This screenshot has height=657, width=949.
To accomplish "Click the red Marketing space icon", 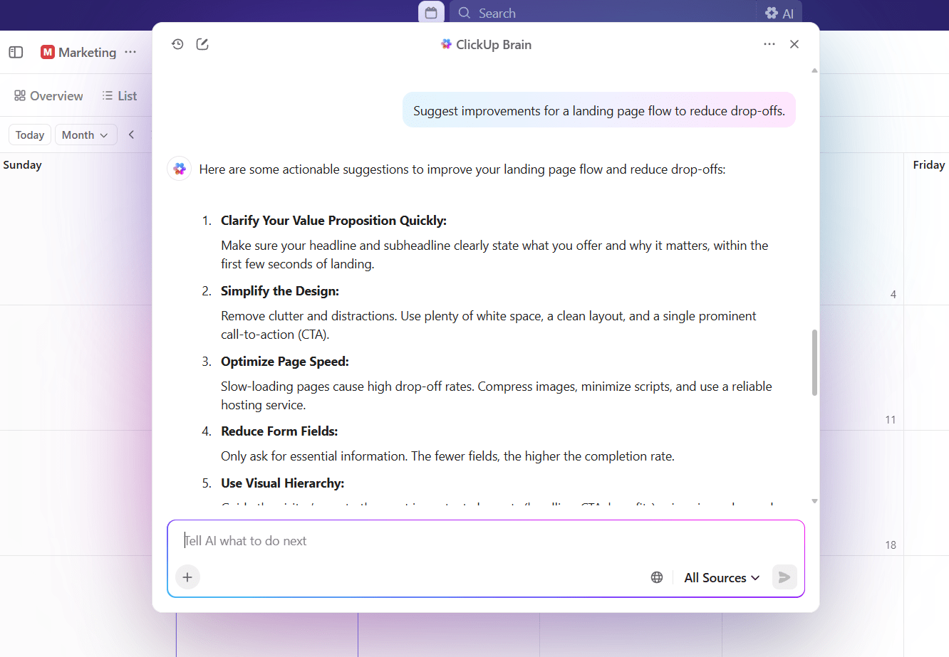I will click(x=48, y=52).
